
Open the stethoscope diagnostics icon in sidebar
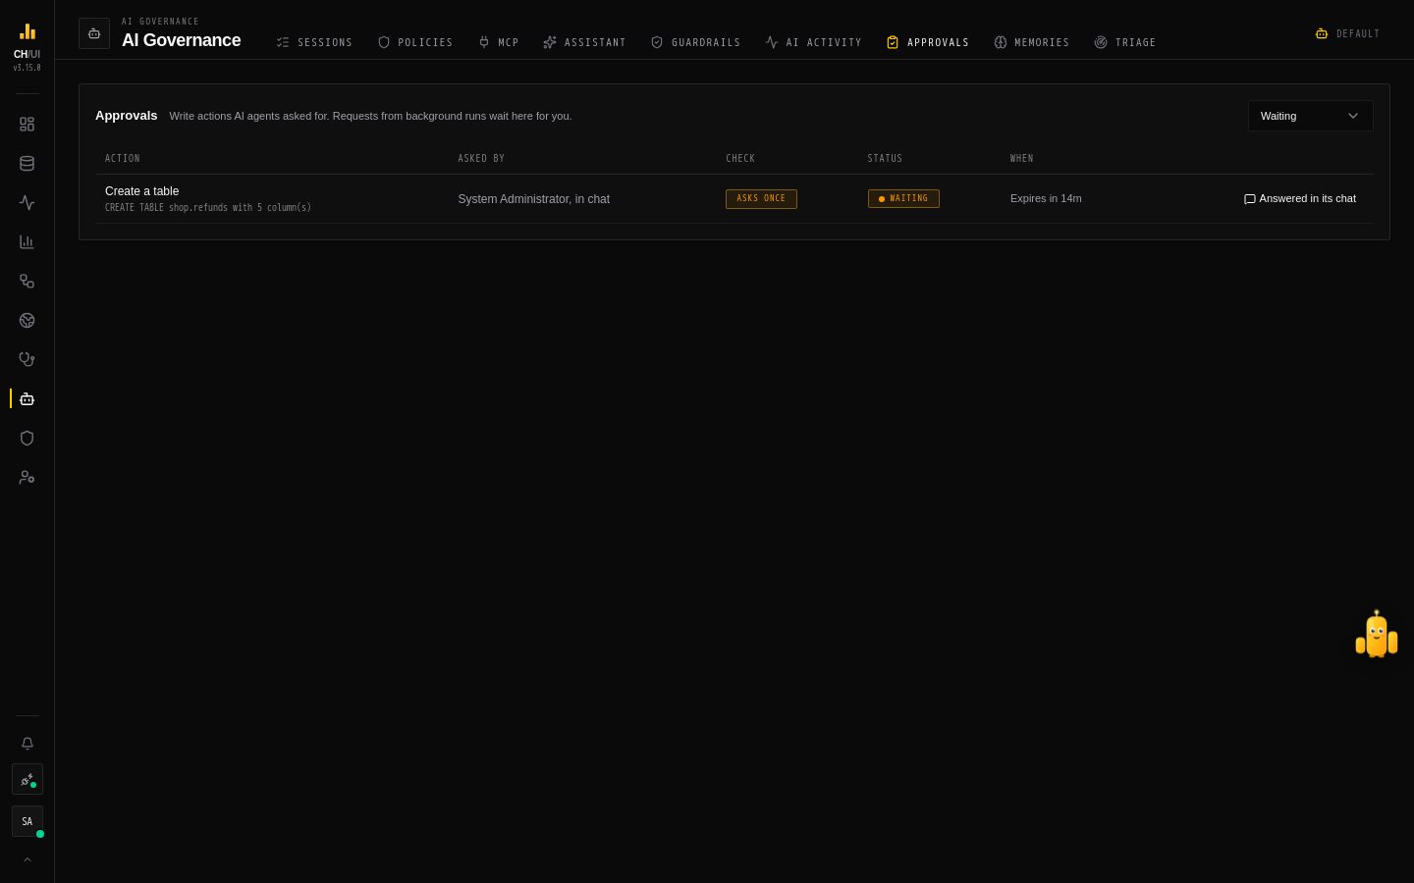[x=27, y=360]
